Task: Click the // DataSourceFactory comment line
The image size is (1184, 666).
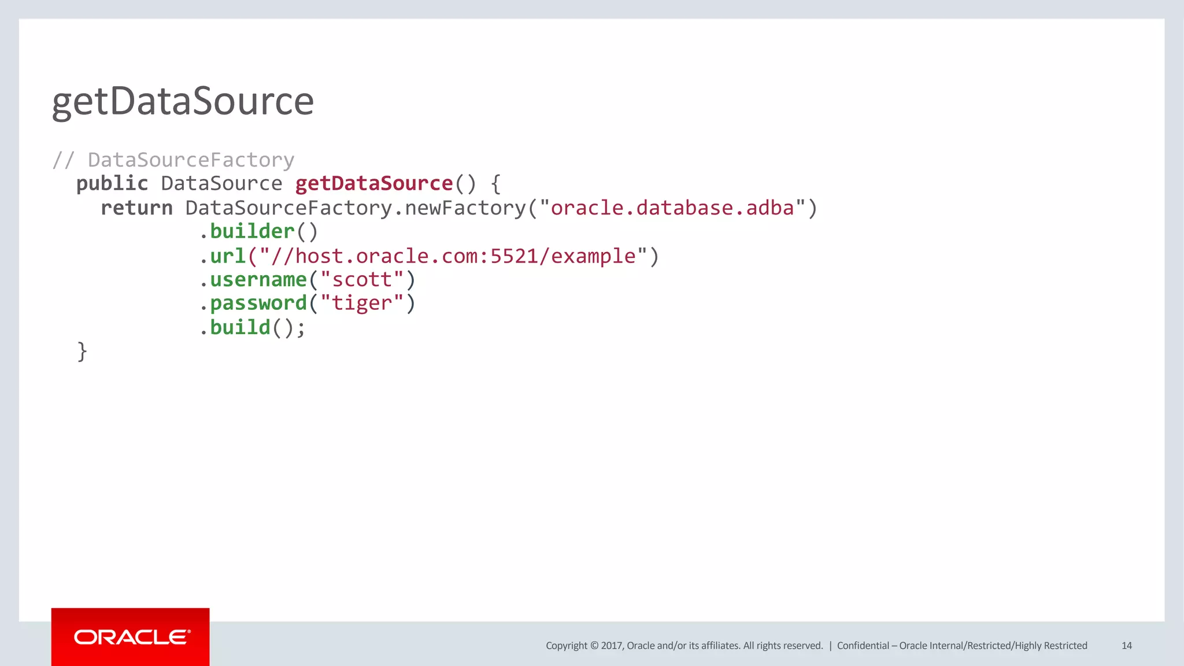Action: pyautogui.click(x=173, y=160)
